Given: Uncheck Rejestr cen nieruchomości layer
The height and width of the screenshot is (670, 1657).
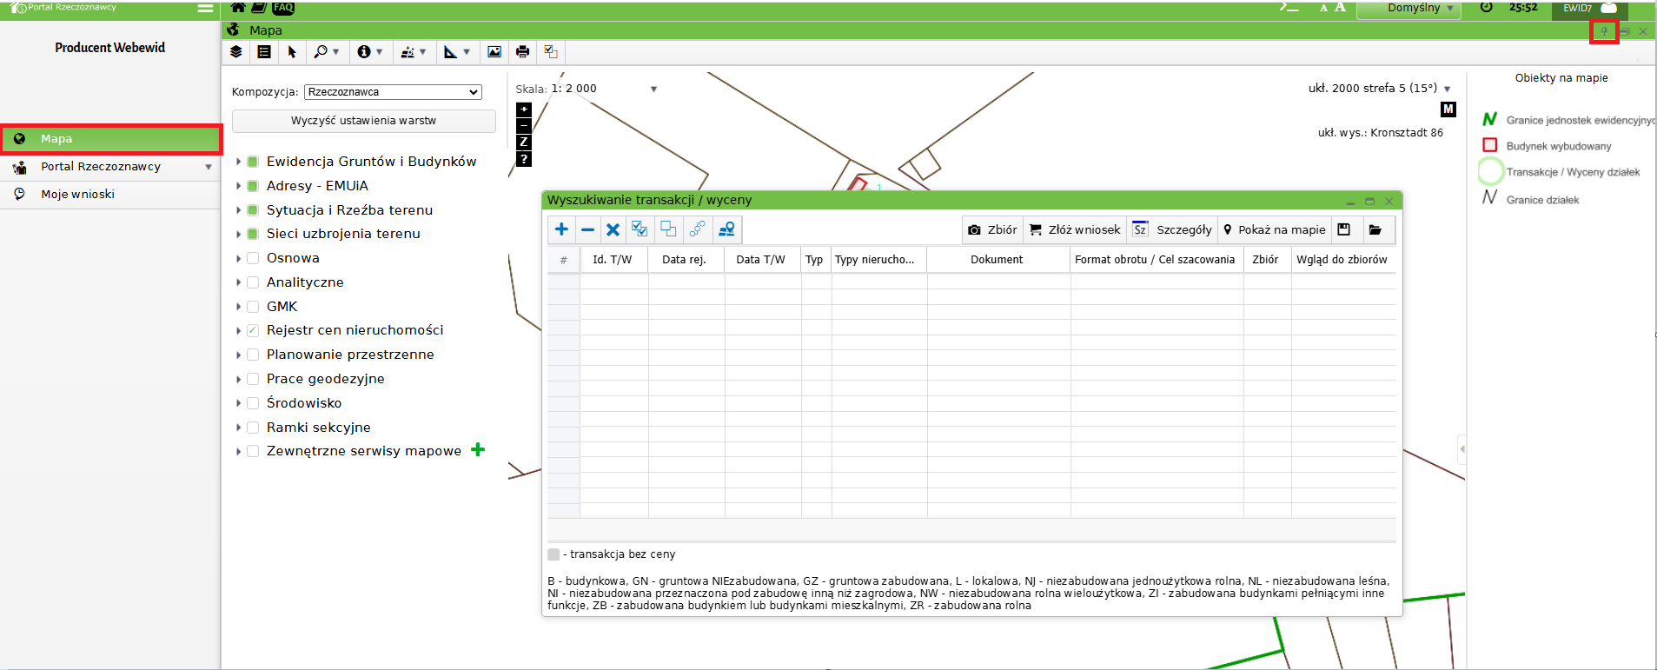Looking at the screenshot, I should (253, 330).
